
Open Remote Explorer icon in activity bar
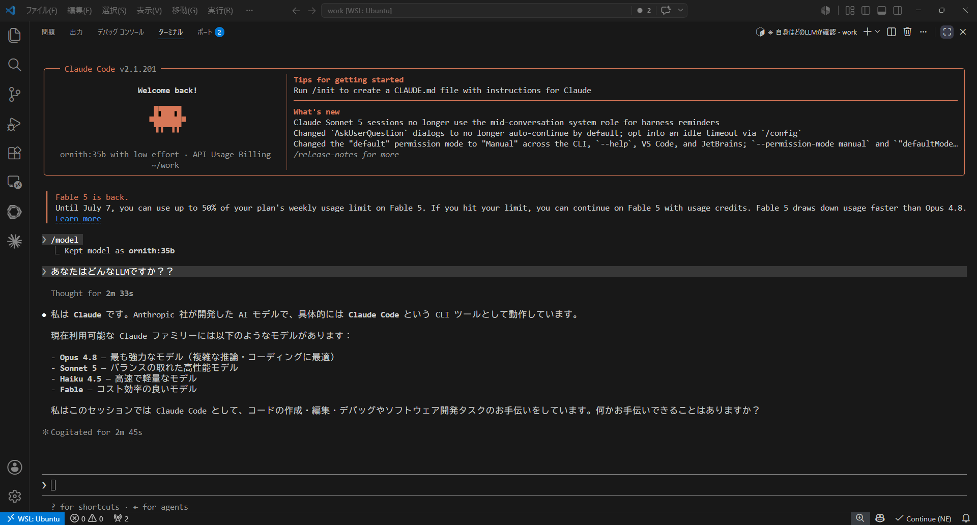(15, 182)
